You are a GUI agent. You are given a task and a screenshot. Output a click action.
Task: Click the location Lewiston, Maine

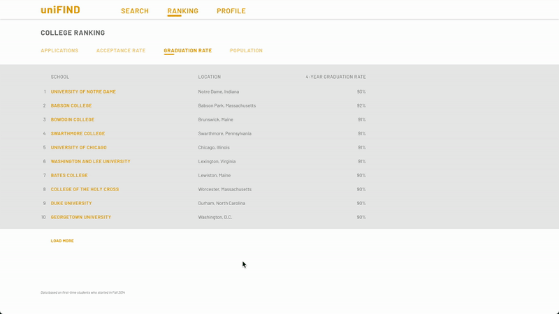pyautogui.click(x=215, y=175)
